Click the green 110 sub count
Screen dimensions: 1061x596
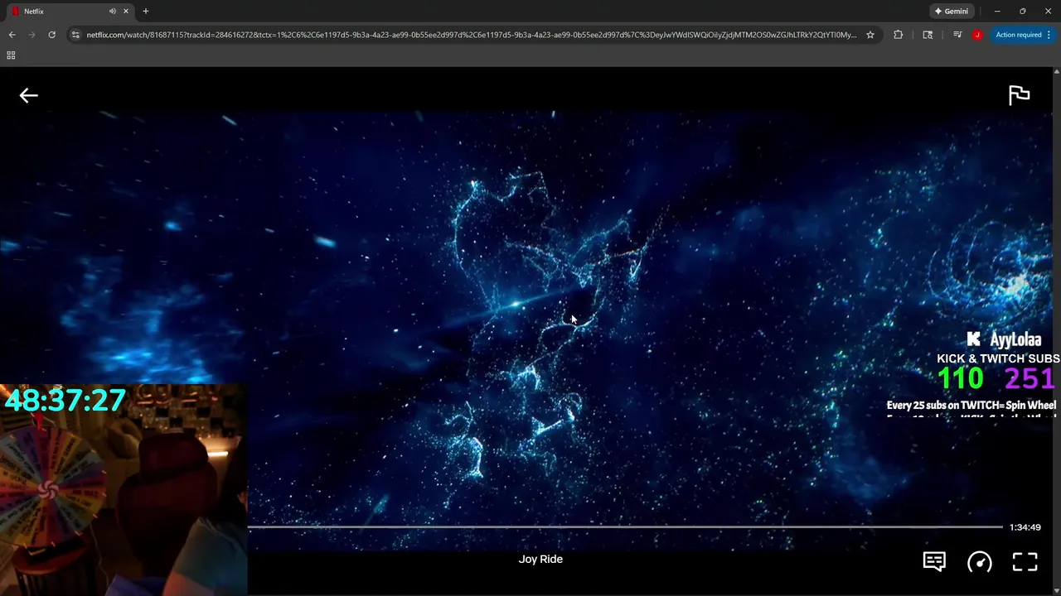coord(960,379)
